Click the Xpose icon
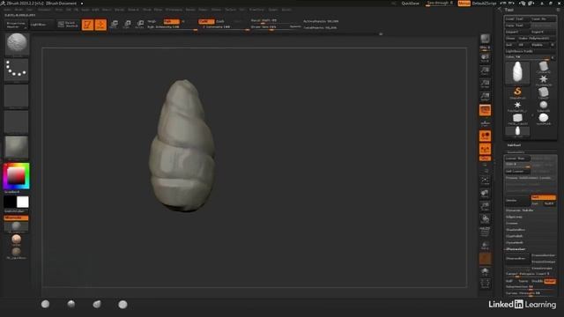564x317 pixels. coord(485,284)
